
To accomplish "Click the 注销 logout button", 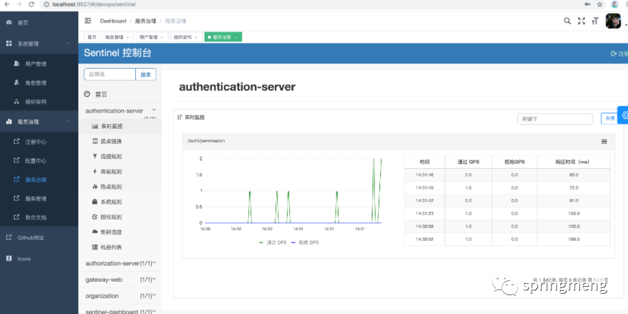I will (x=619, y=54).
